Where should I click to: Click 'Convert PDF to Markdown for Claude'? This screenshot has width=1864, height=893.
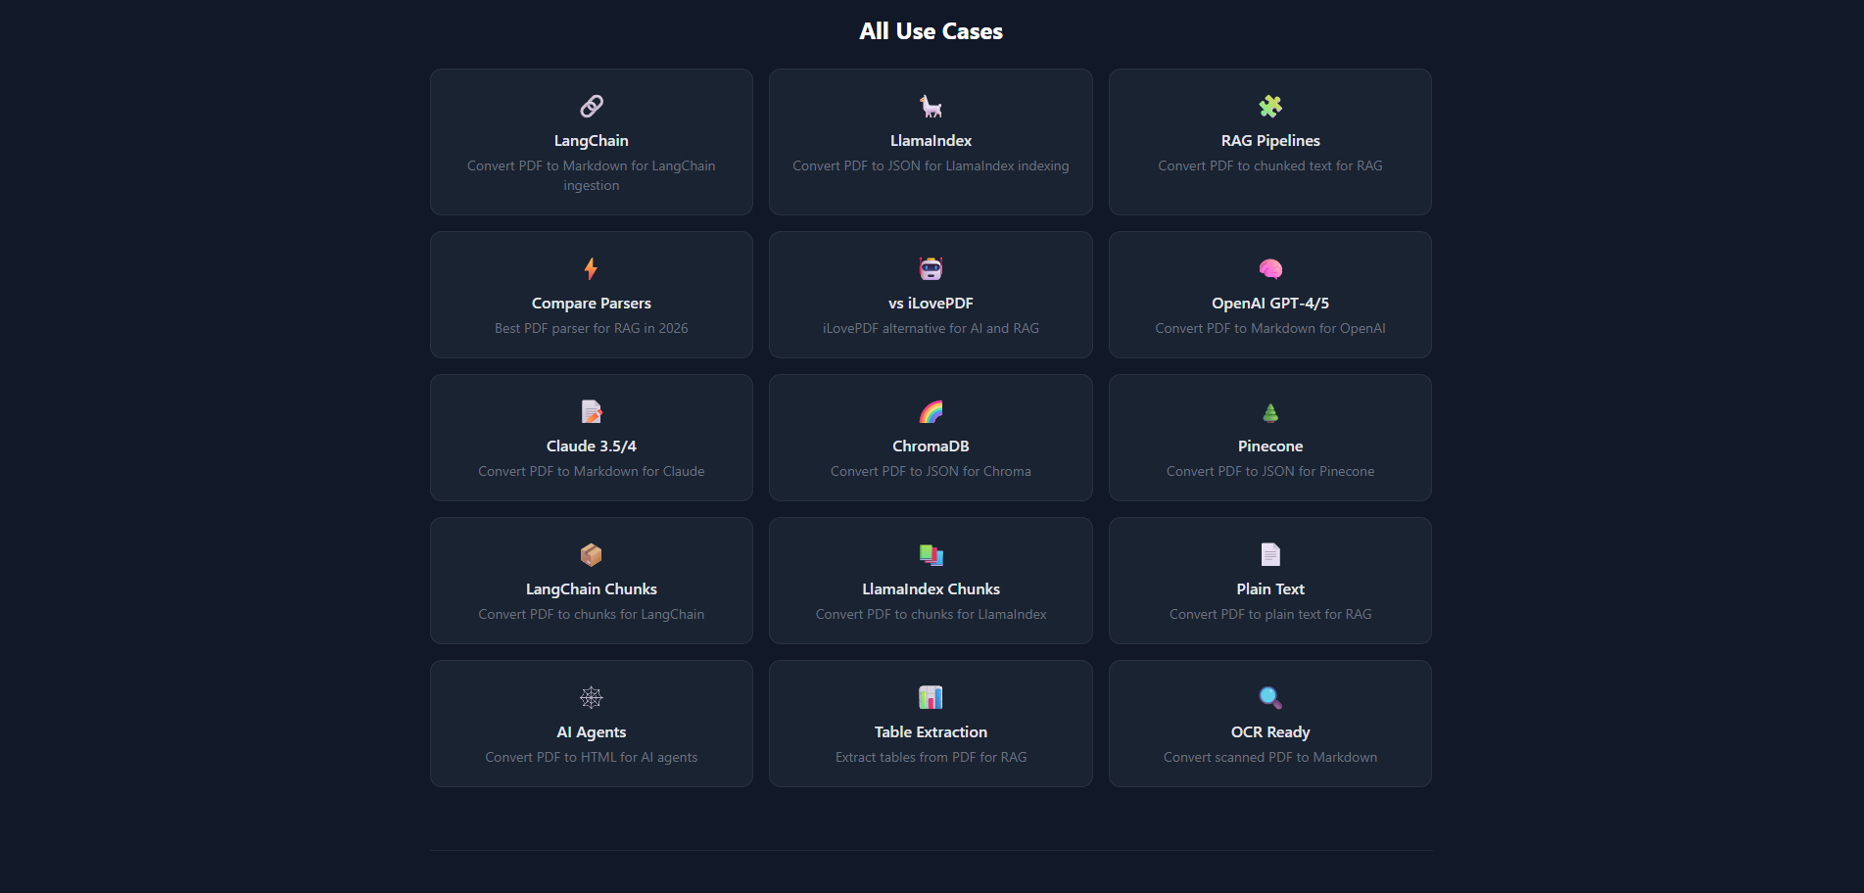pyautogui.click(x=592, y=472)
